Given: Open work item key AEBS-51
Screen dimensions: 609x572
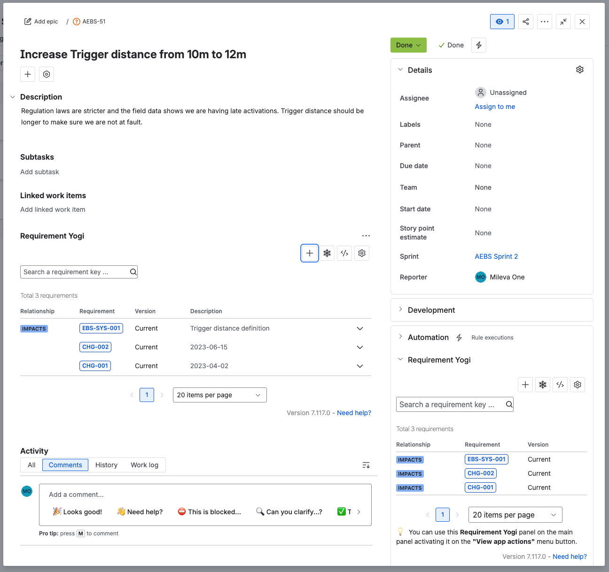Looking at the screenshot, I should (94, 22).
